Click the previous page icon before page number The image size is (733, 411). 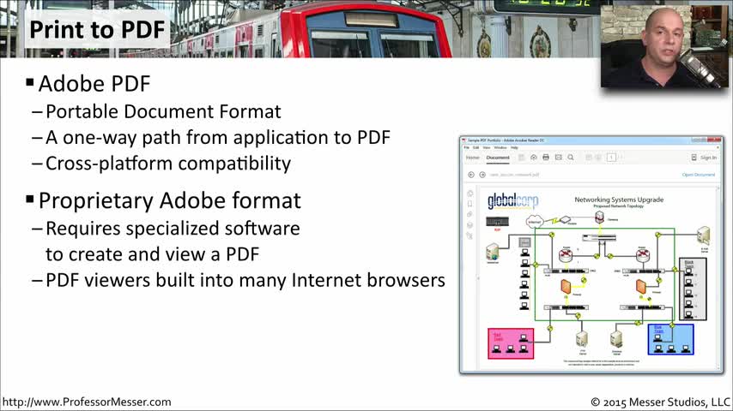[x=589, y=158]
